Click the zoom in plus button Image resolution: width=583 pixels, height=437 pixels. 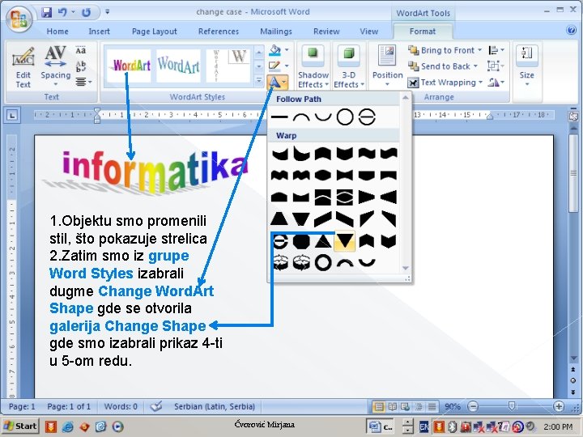tap(558, 406)
